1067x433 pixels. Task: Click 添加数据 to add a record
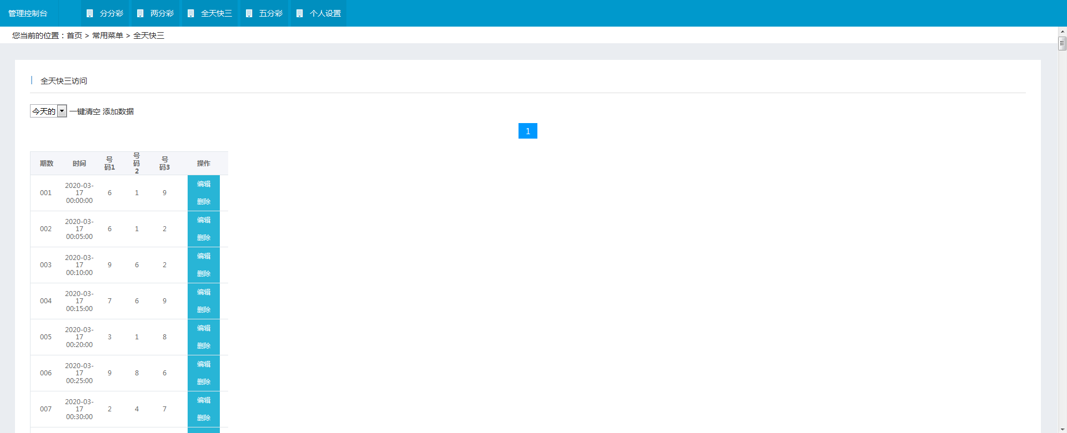118,111
